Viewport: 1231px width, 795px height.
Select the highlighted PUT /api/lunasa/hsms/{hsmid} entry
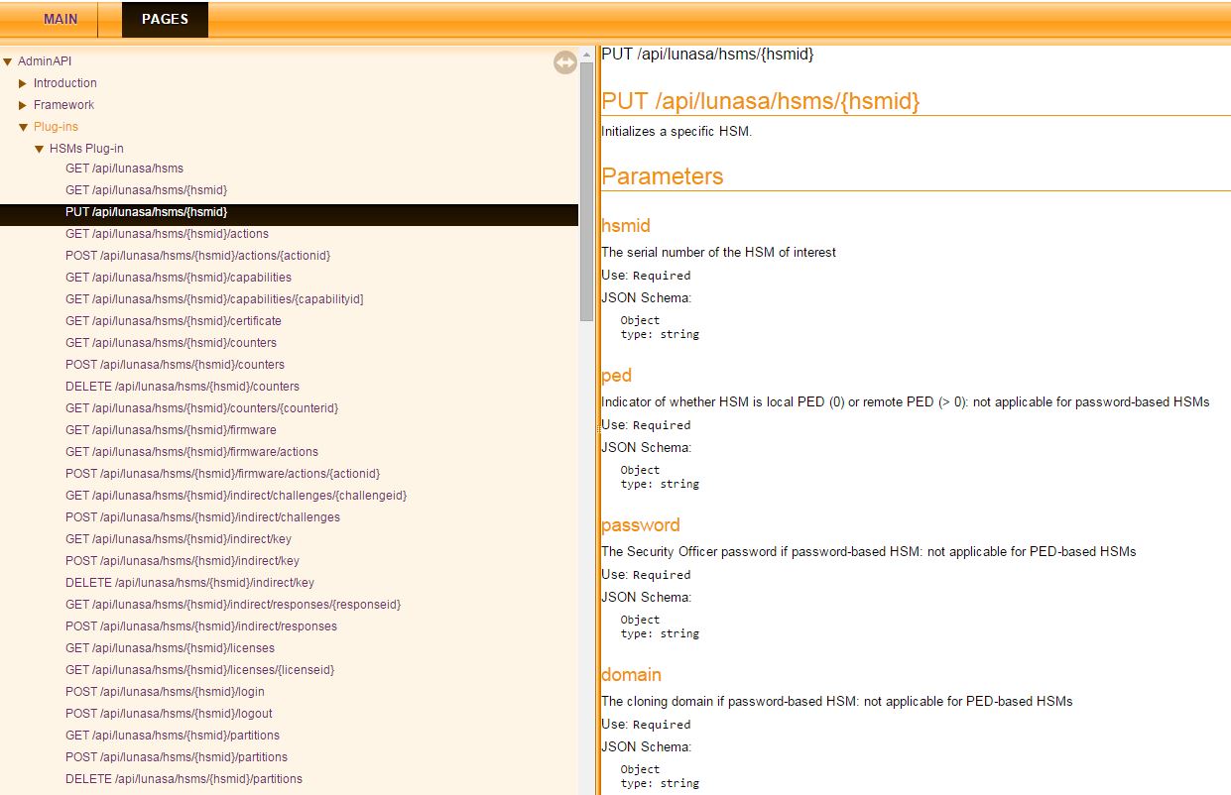(146, 212)
